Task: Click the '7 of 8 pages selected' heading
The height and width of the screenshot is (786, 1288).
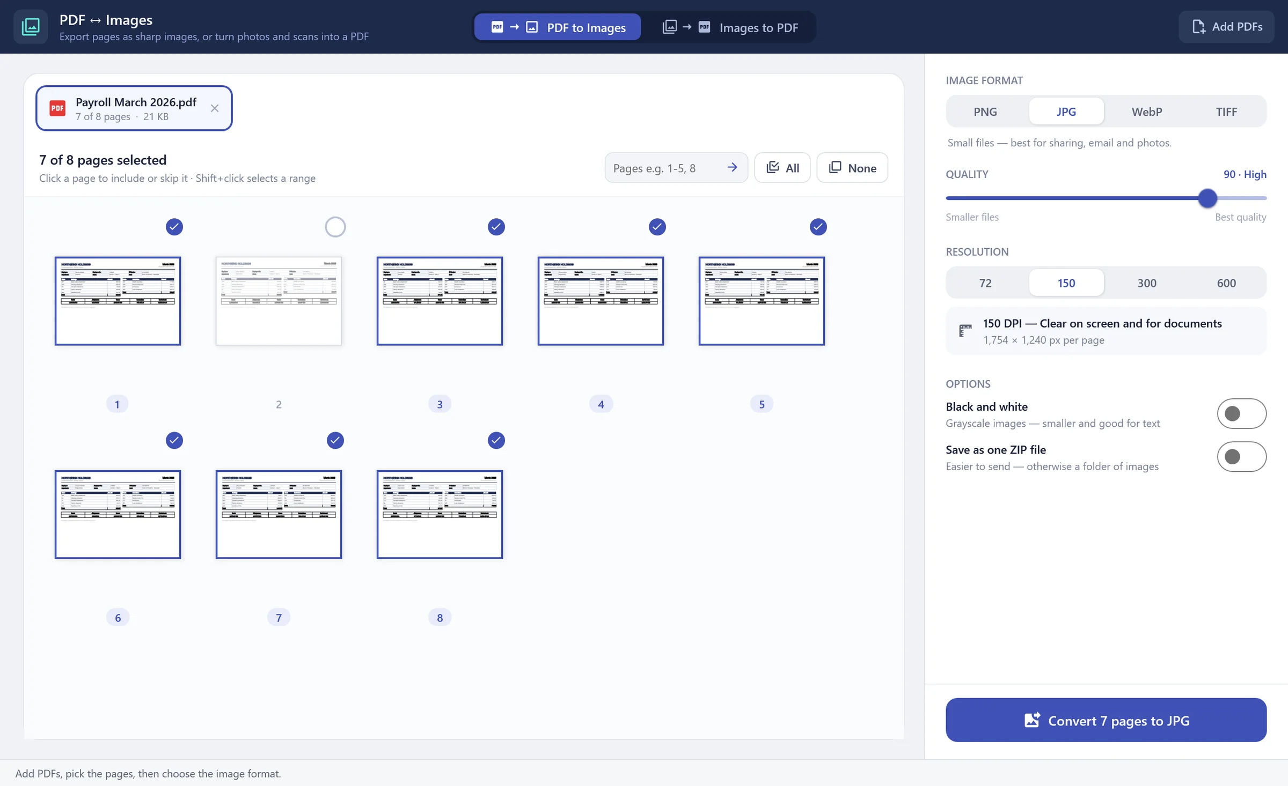Action: pos(103,160)
